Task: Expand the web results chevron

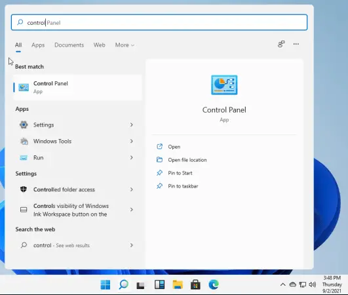Action: click(x=131, y=245)
